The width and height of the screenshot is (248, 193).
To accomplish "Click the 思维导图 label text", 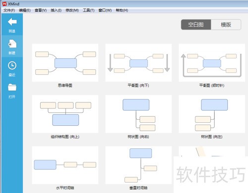I will (65, 86).
